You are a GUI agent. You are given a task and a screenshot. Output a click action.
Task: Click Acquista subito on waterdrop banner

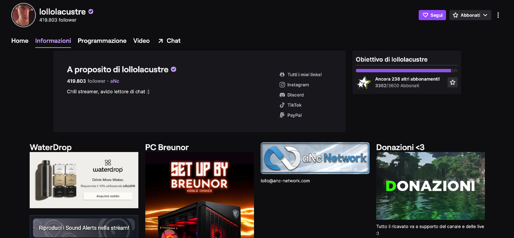click(x=108, y=196)
